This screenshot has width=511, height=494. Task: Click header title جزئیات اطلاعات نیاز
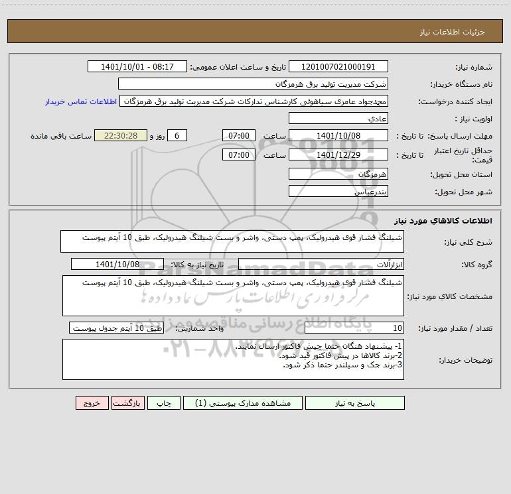coord(453,32)
